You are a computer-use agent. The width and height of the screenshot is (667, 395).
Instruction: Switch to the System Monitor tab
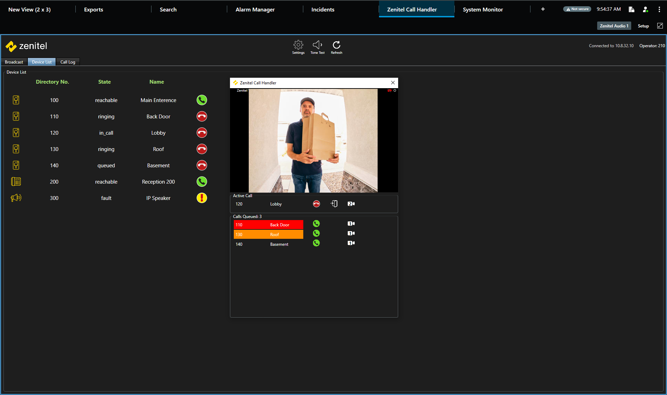[x=483, y=9]
